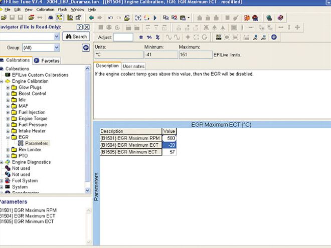This screenshot has height=248, width=331.
Task: Click the blue car icon in toolbar
Action: (51, 18)
